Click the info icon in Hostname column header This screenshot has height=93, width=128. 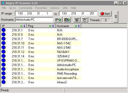pyautogui.click(x=79, y=26)
